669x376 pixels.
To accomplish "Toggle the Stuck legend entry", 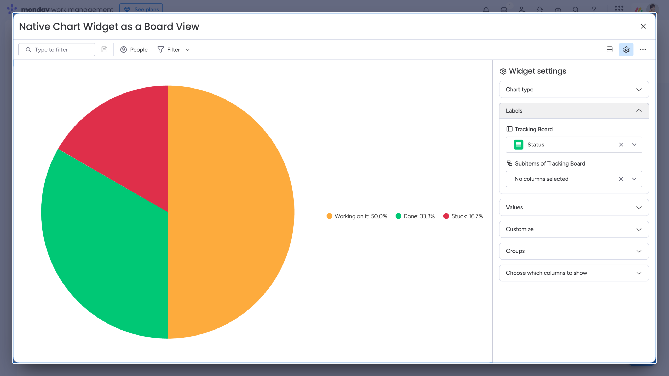I will (463, 216).
